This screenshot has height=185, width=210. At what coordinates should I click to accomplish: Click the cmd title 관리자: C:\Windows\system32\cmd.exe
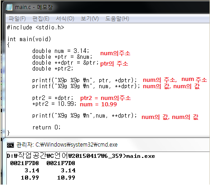(x=67, y=145)
